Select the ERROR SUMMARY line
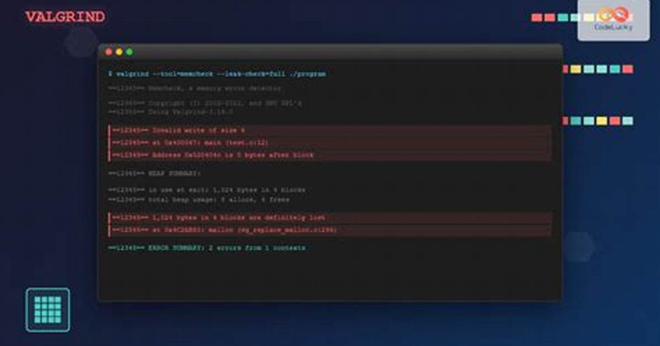Image resolution: width=660 pixels, height=346 pixels. point(207,248)
